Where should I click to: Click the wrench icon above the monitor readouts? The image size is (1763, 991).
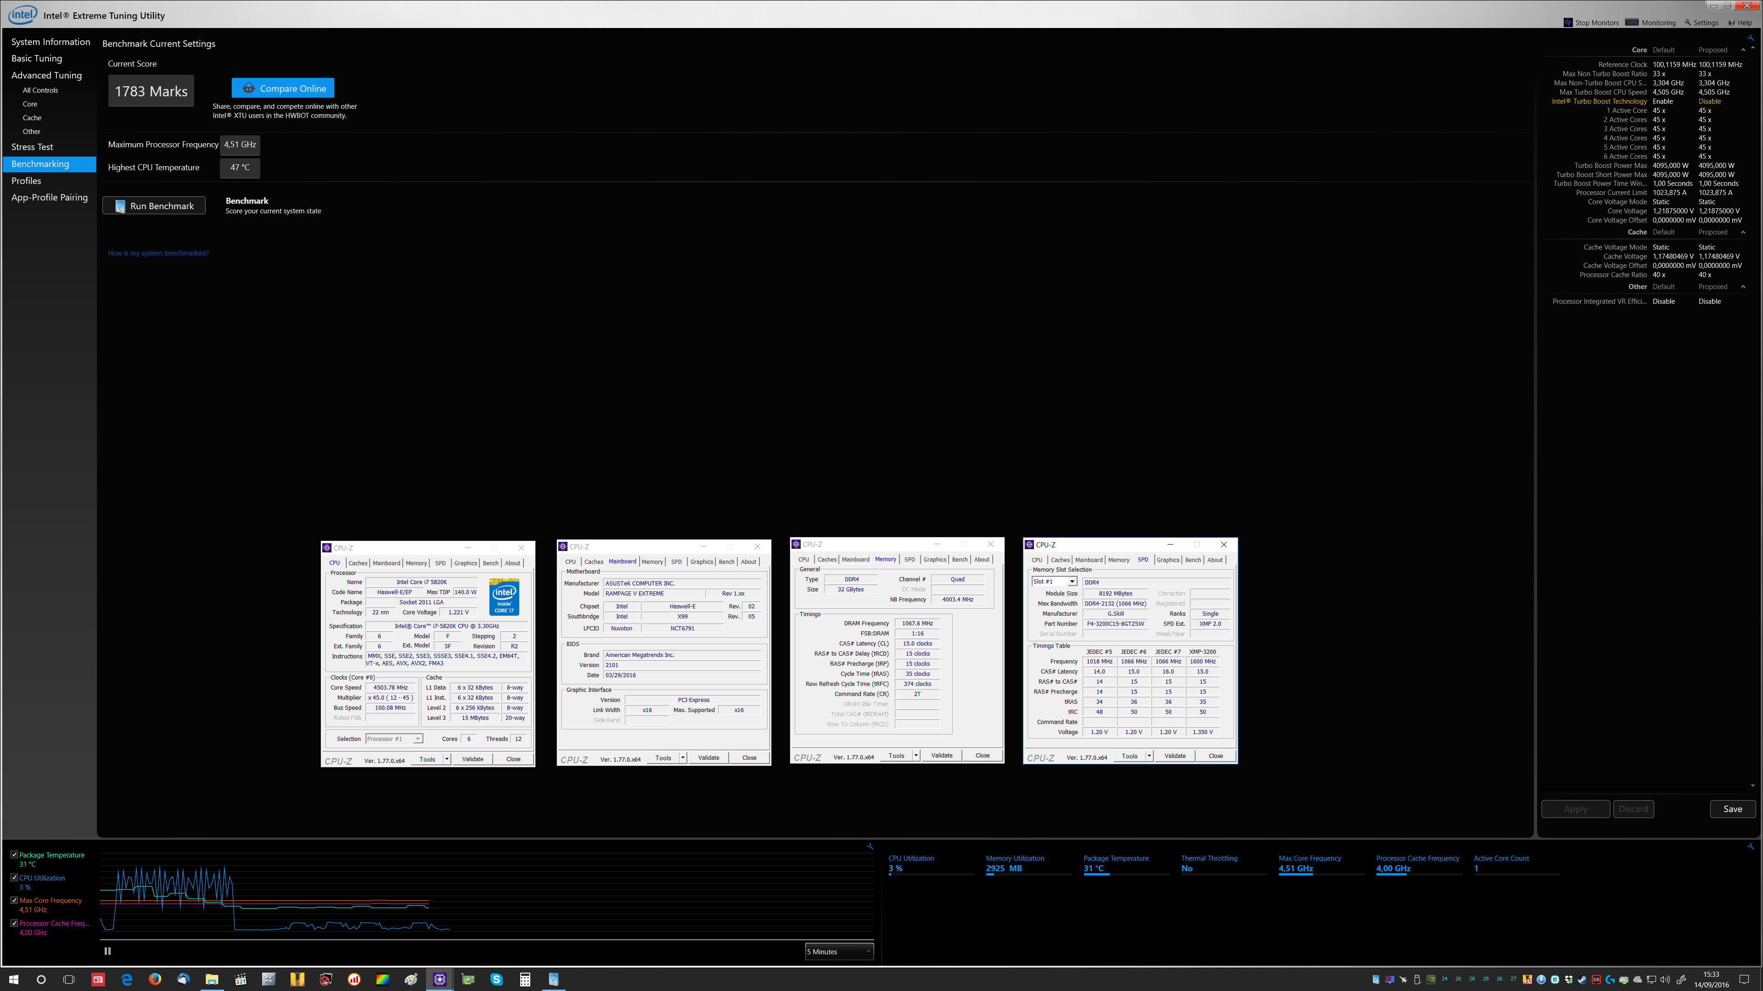(x=1751, y=846)
